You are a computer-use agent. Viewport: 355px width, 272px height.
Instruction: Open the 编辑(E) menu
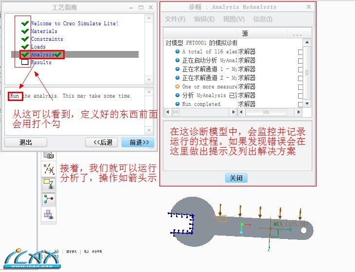click(x=204, y=19)
